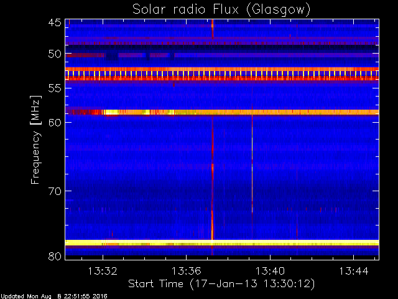Click the 13:40 time tick label
Image resolution: width=398 pixels, height=299 pixels.
click(x=270, y=272)
